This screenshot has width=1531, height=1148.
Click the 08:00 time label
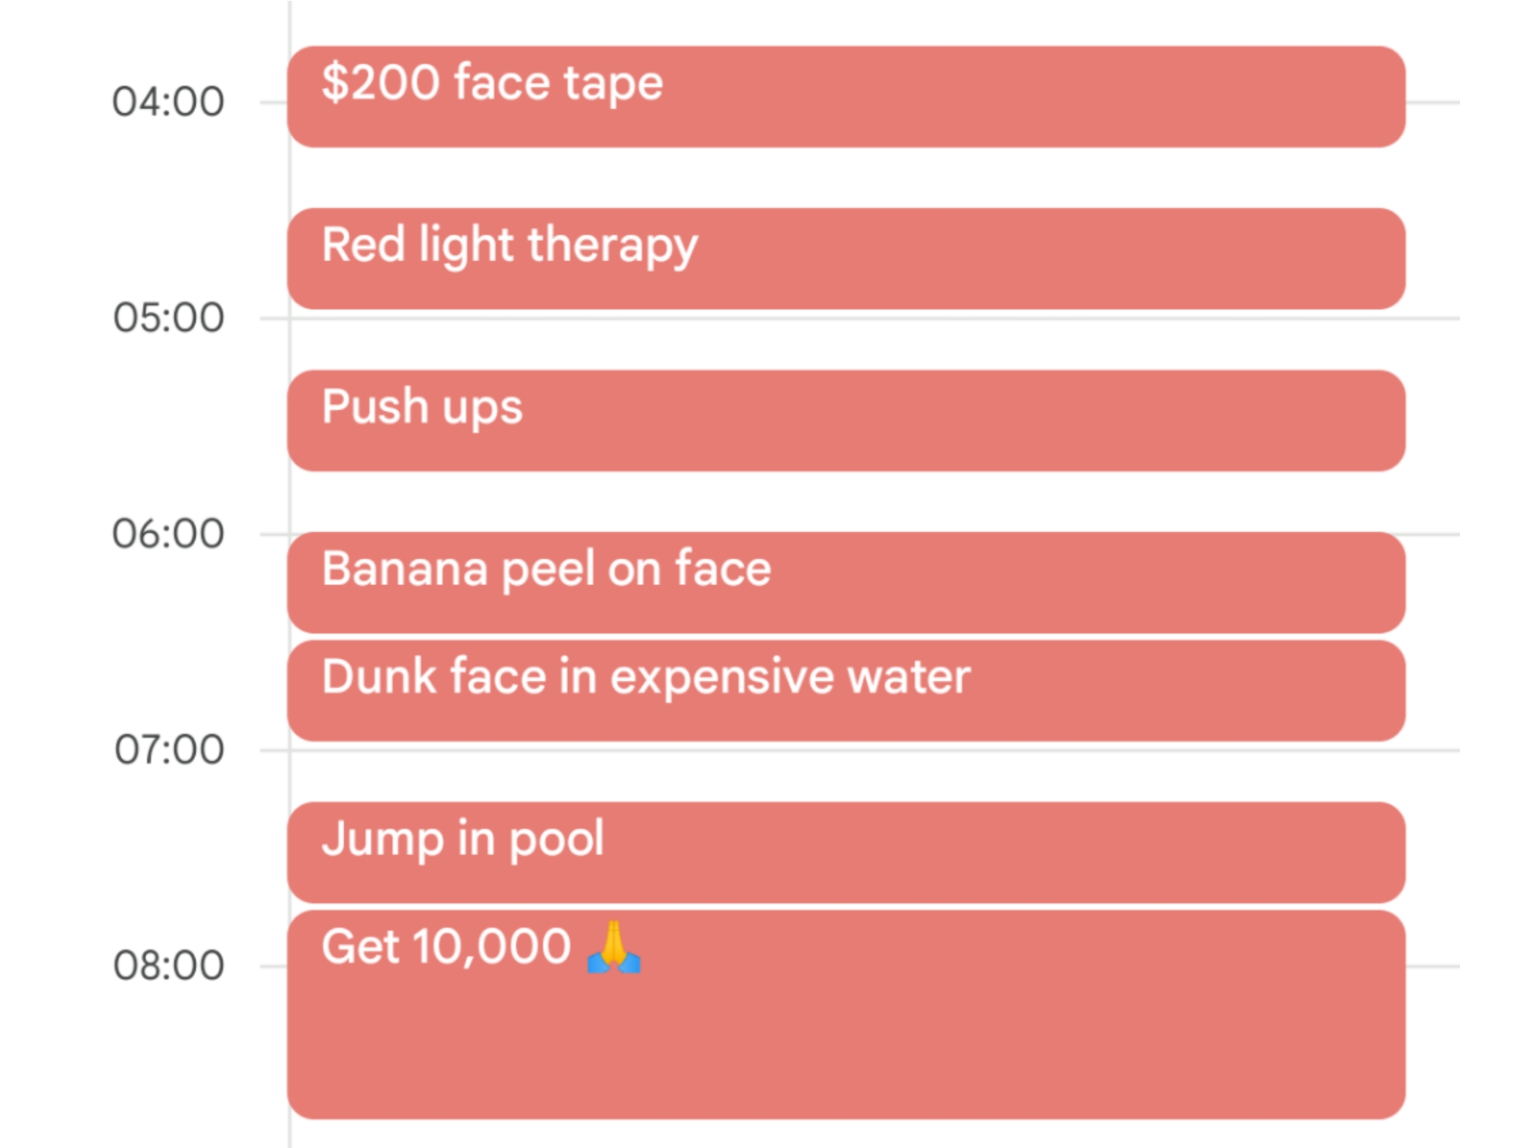point(168,966)
